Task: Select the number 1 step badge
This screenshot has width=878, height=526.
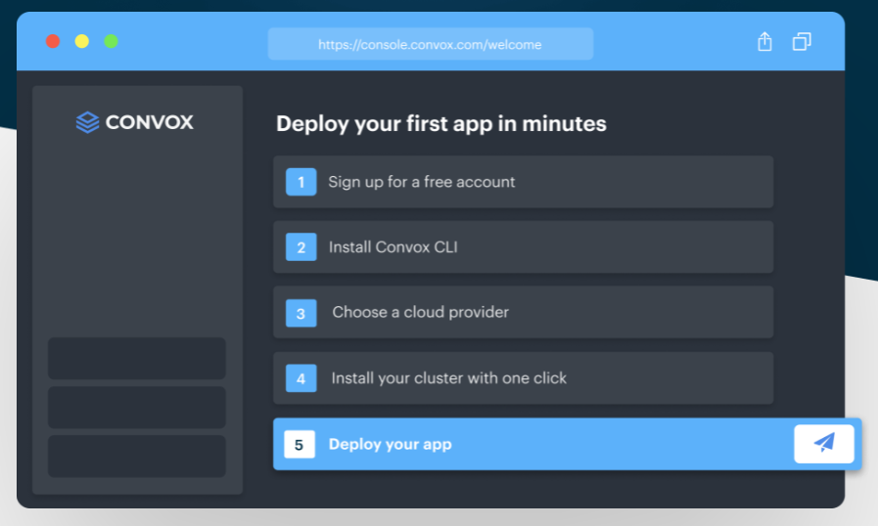Action: point(300,182)
